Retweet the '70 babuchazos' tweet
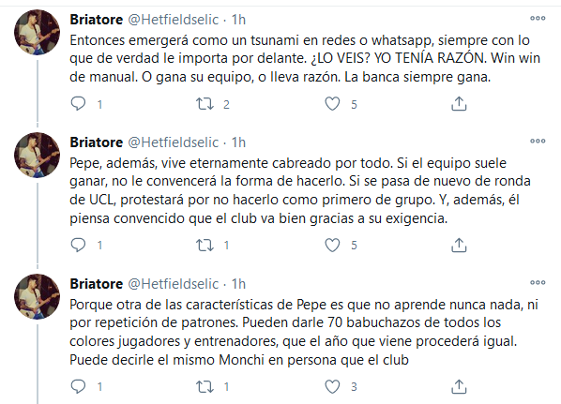This screenshot has height=404, width=561. click(205, 386)
